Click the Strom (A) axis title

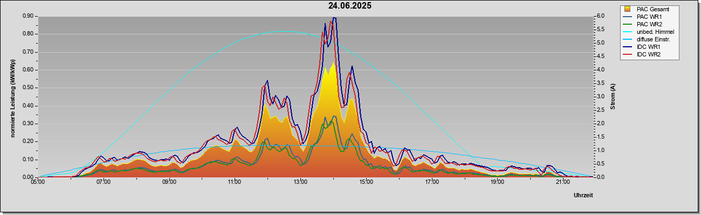pyautogui.click(x=613, y=97)
